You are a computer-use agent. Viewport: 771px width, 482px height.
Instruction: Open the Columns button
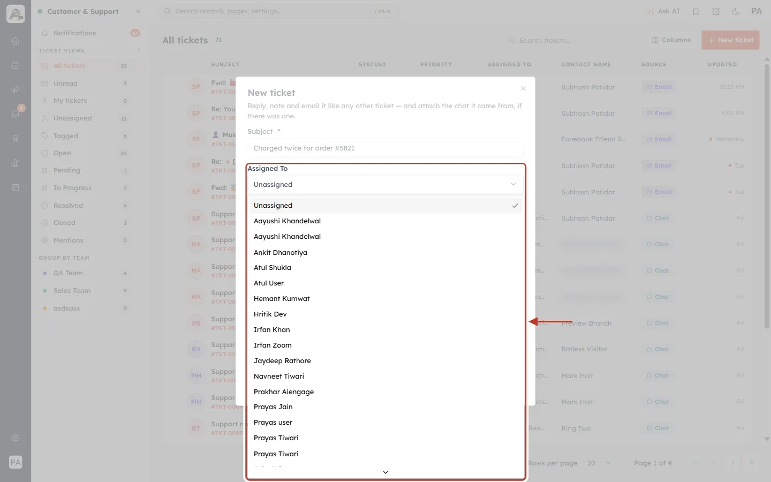[x=671, y=40]
